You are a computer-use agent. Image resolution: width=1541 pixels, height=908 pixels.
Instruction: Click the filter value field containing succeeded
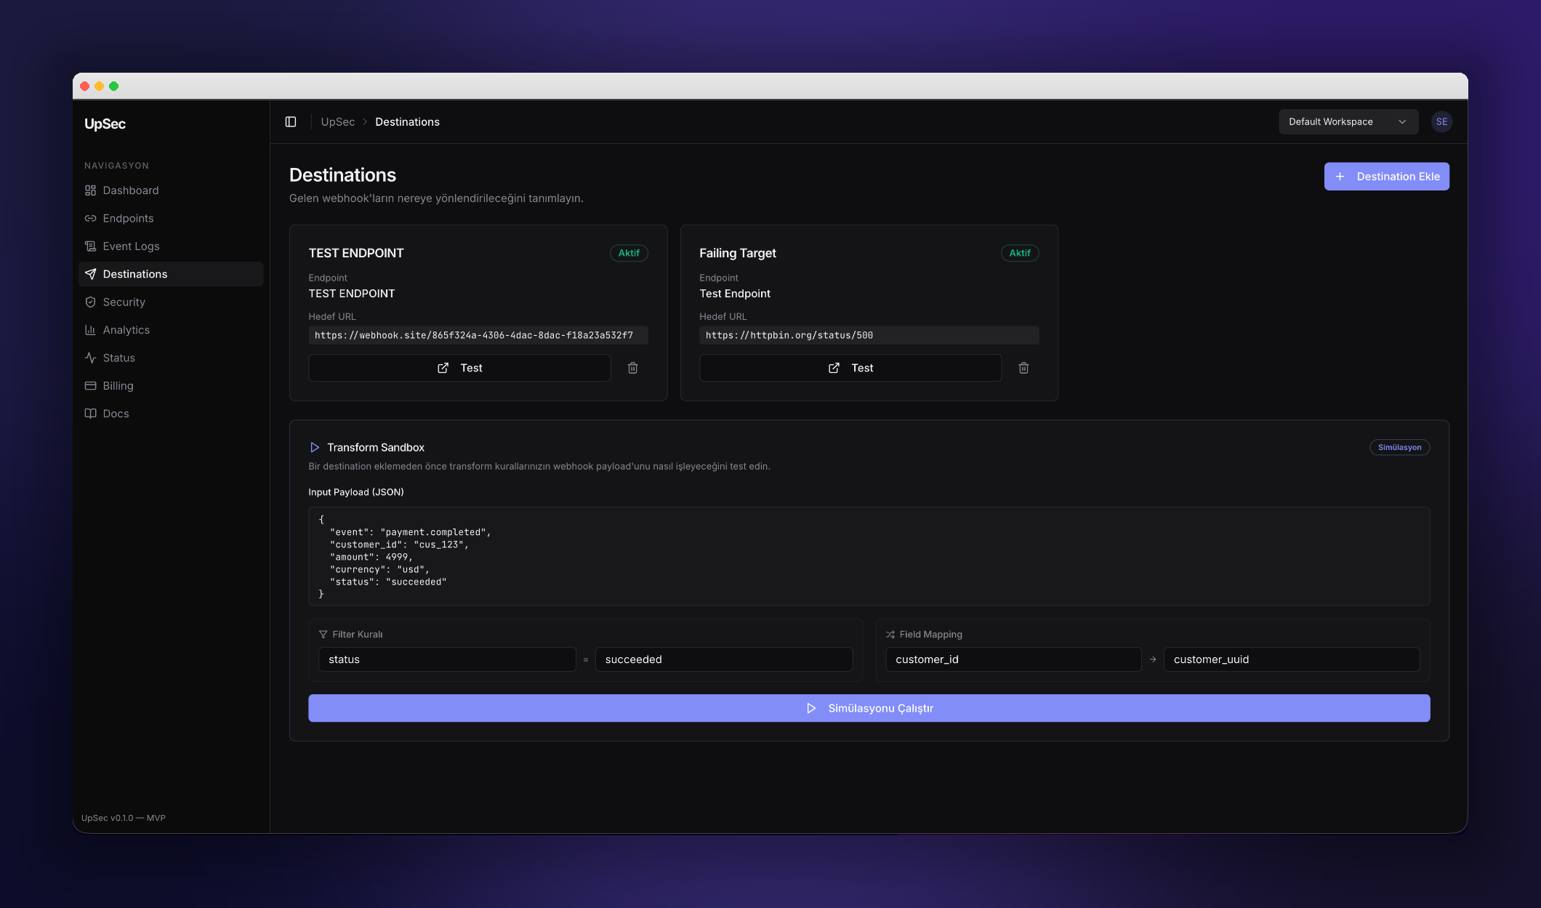723,659
